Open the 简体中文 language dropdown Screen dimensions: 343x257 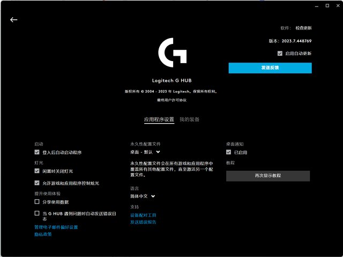143,196
